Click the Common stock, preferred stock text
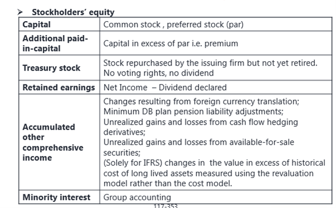Viewport: 336px width, 208px height. [174, 24]
